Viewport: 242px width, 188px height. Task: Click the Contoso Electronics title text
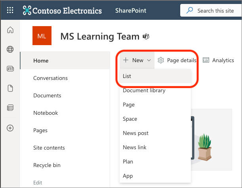(67, 11)
